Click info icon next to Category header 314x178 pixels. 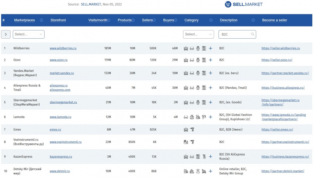pyautogui.click(x=211, y=20)
